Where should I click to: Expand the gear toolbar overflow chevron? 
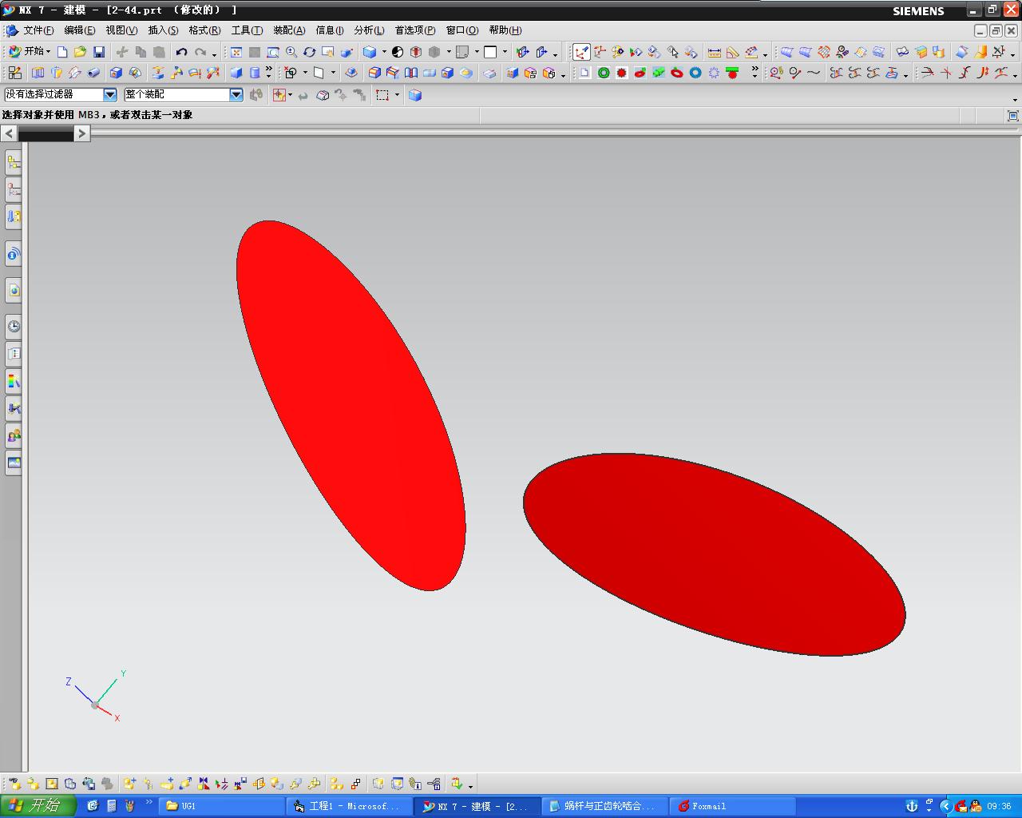tap(755, 72)
